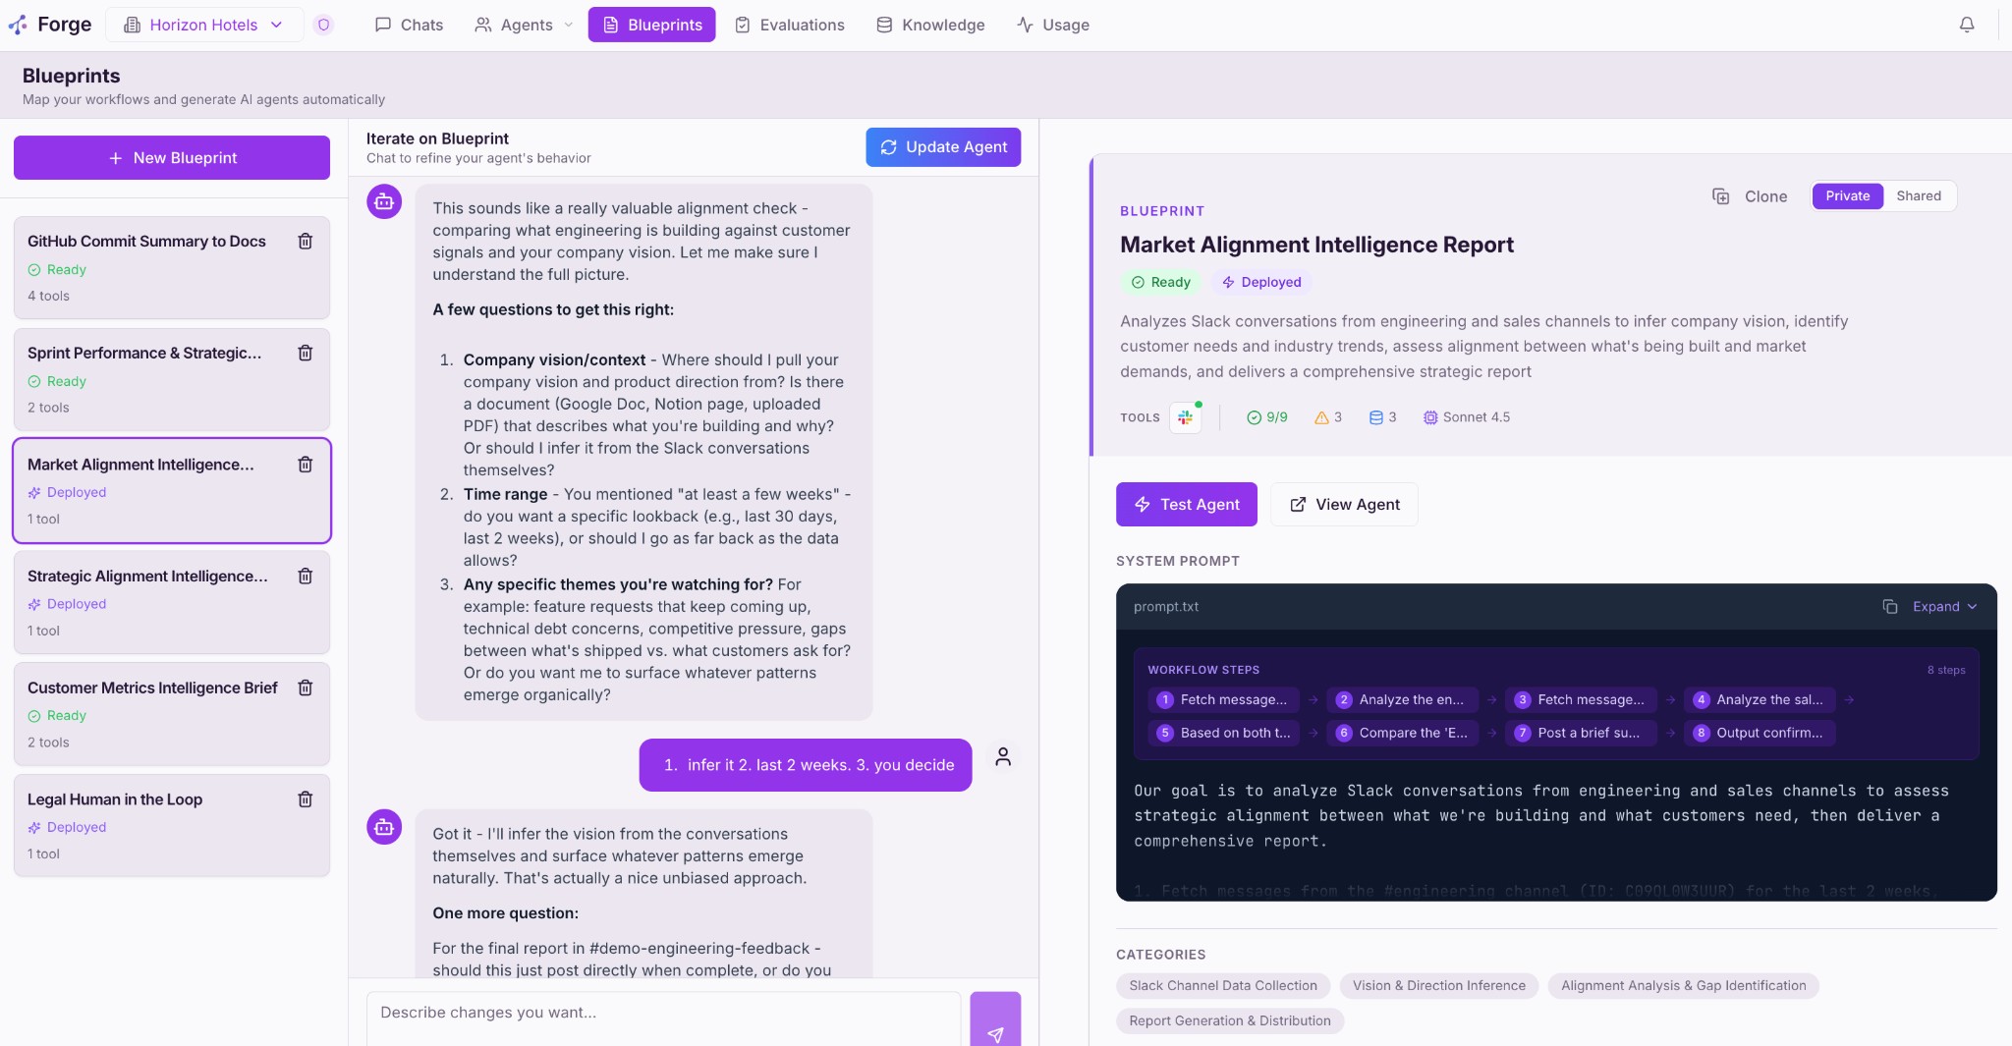Delete the Customer Metrics Intelligence Brief

(x=306, y=688)
